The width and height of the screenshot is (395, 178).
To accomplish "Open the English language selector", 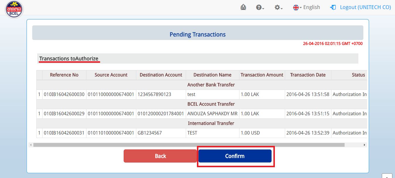I will click(307, 8).
